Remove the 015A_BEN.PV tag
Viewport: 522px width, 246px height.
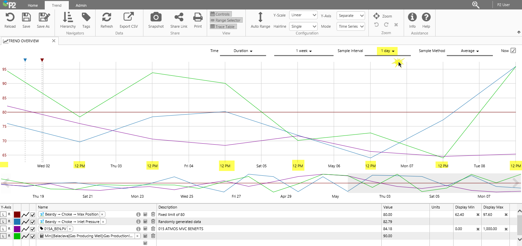coord(70,229)
